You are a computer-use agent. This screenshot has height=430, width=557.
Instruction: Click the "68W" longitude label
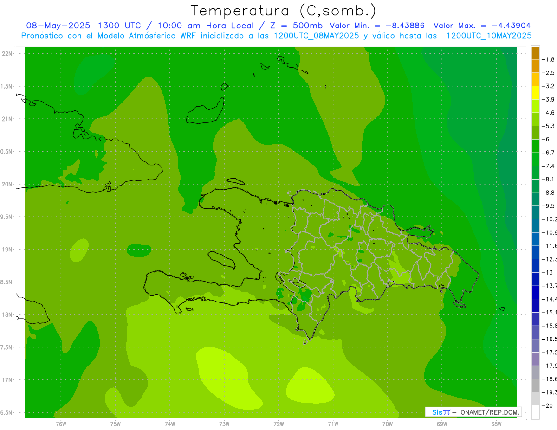tap(496, 424)
